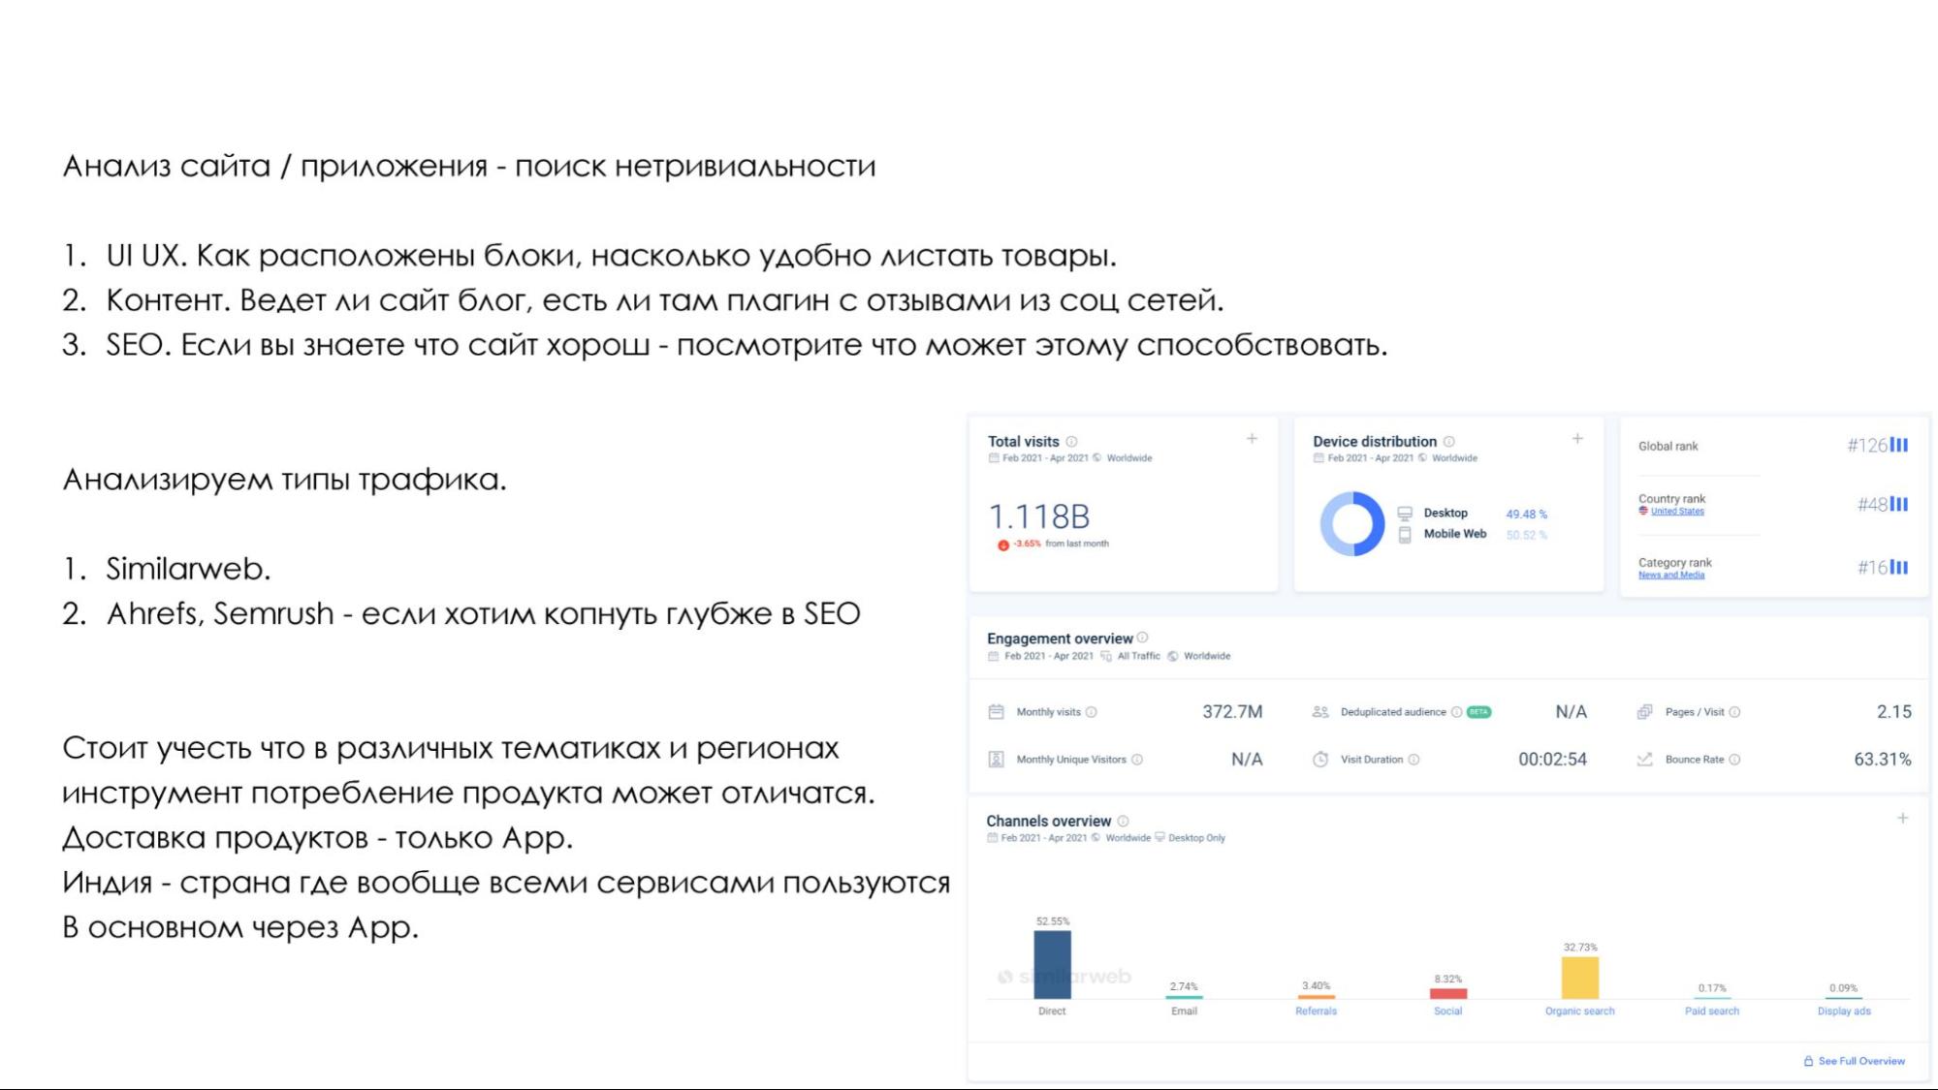Viewport: 1938px width, 1090px height.
Task: Click the plus icon on Total visits card
Action: pyautogui.click(x=1252, y=439)
